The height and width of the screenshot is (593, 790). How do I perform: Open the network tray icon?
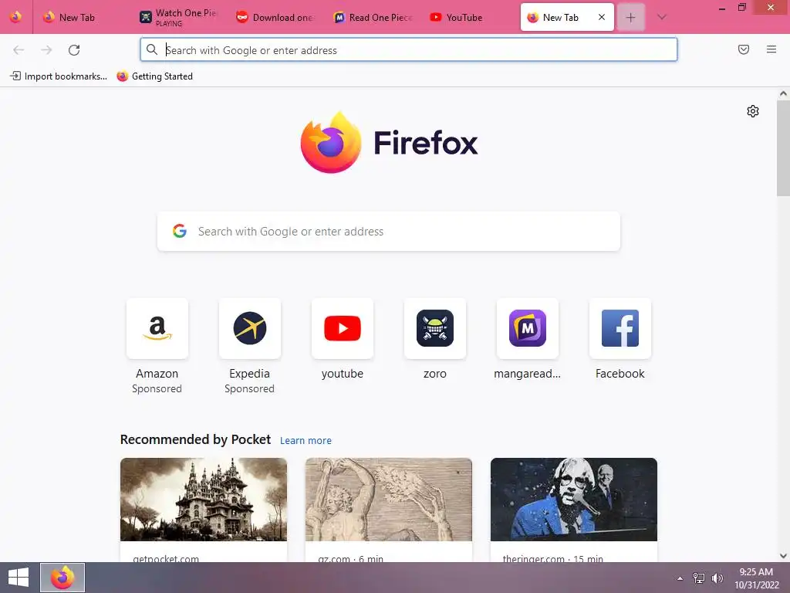(699, 578)
